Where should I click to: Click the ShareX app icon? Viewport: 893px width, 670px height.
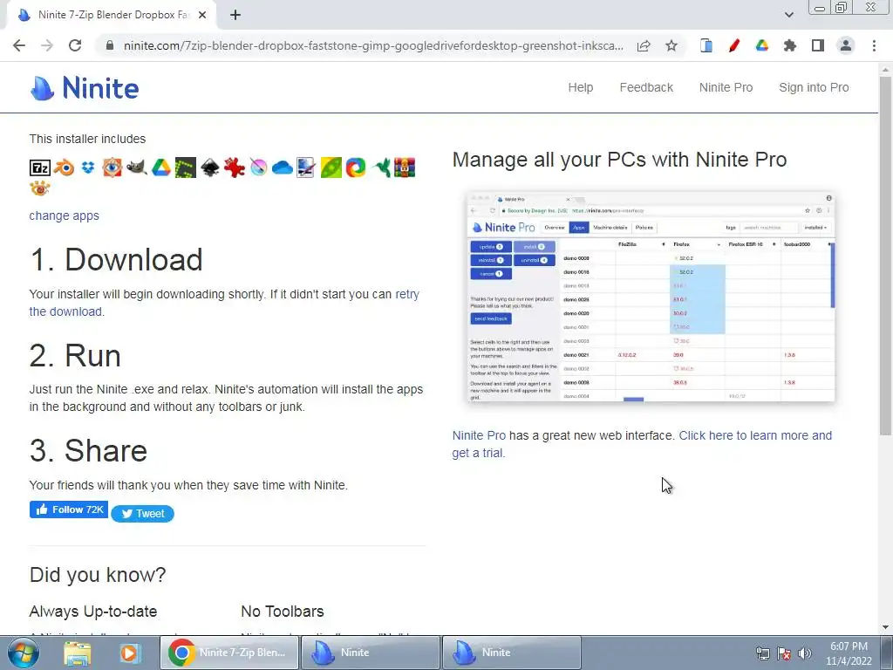tap(356, 167)
